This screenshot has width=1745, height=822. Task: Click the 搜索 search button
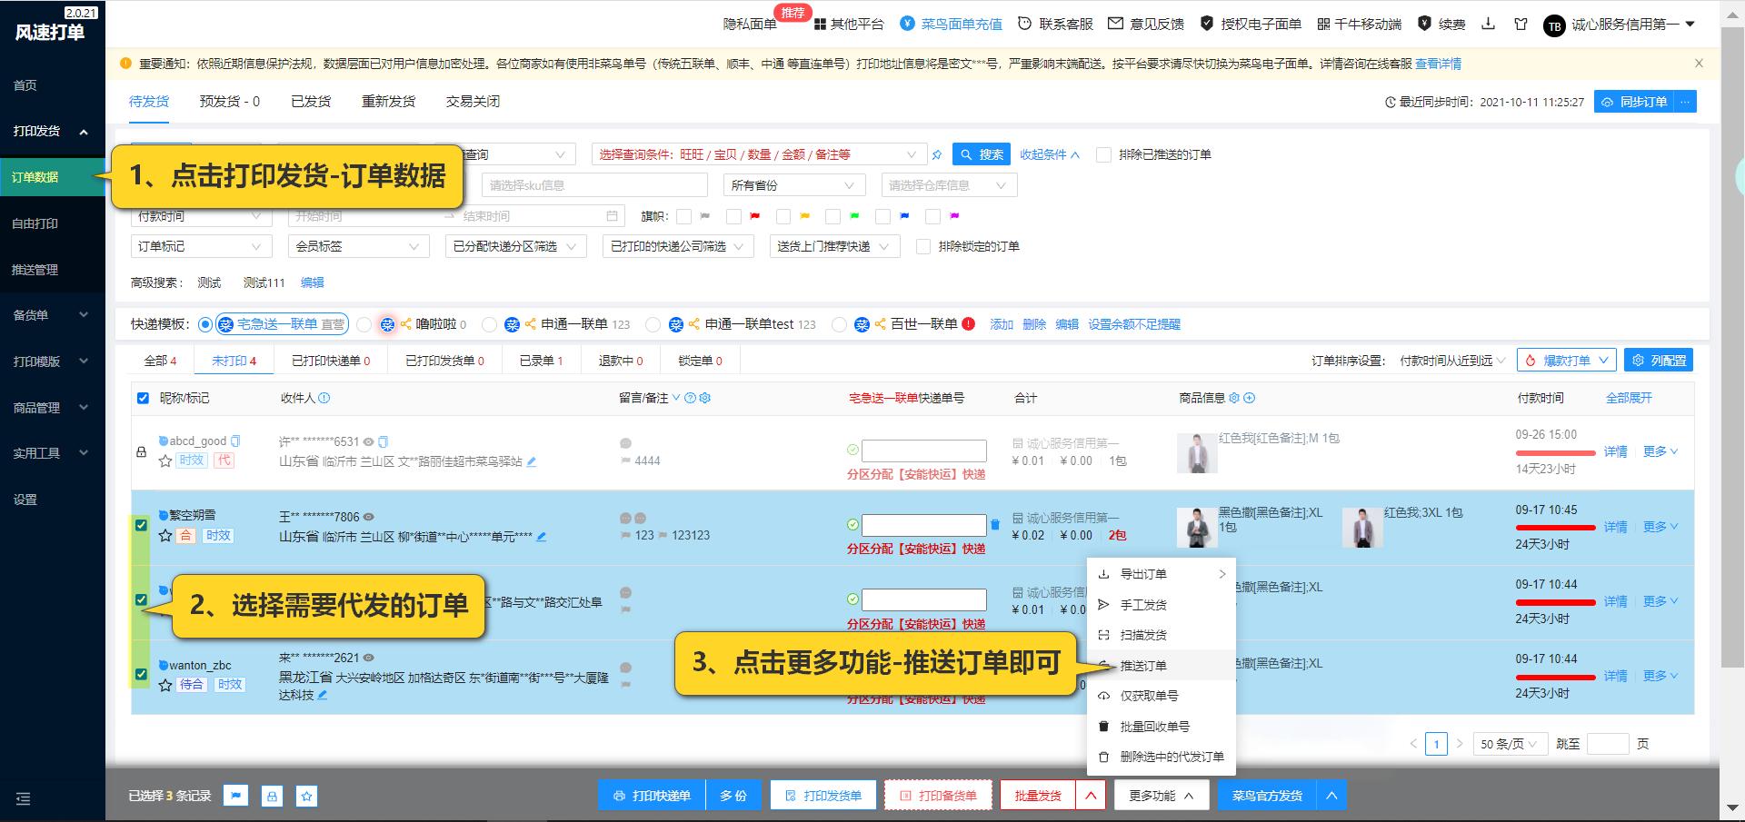click(x=982, y=154)
